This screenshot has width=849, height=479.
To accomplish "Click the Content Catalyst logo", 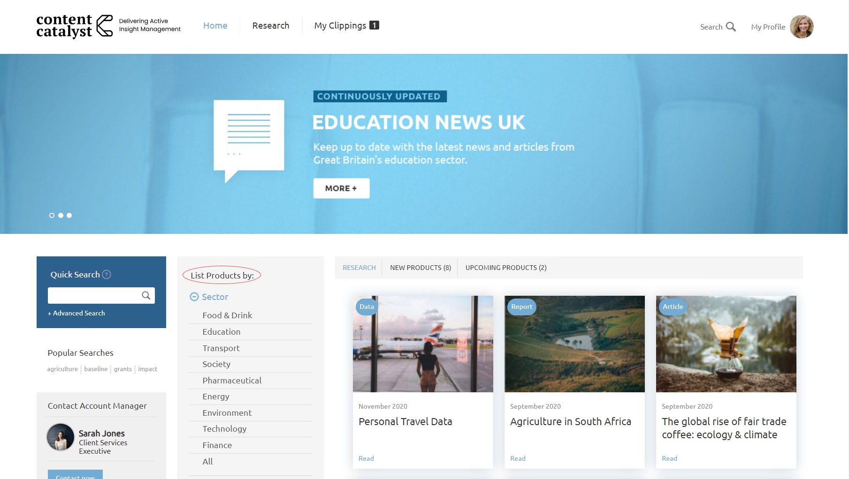I will [75, 26].
